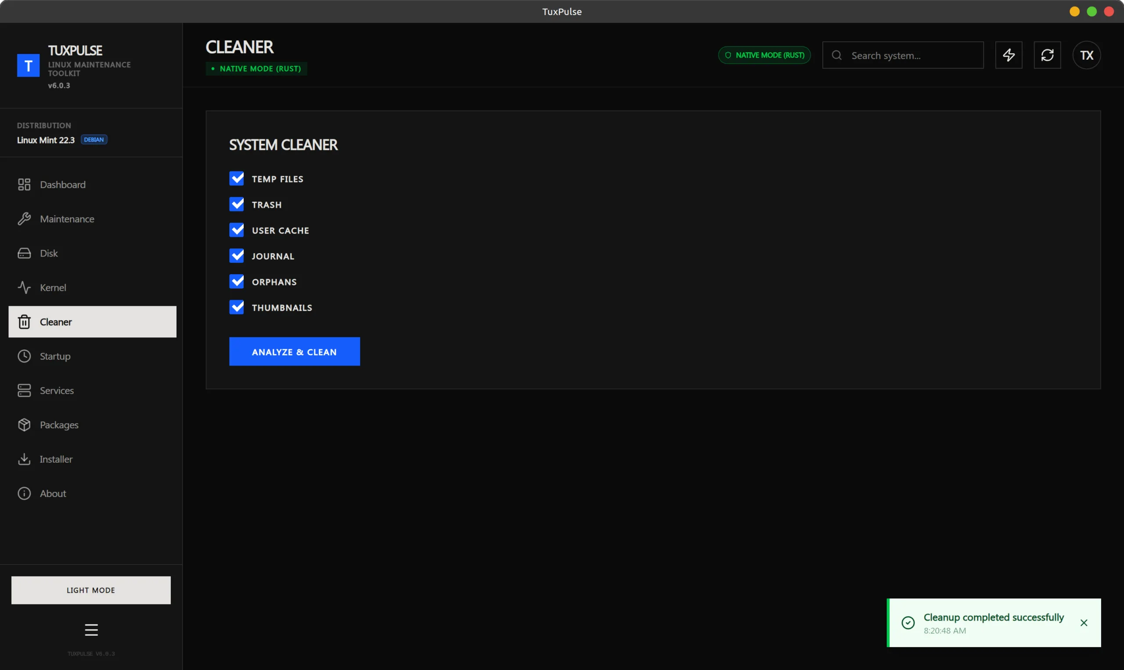Click the blue T TuxPulse logo
Screen dimensions: 1124x670
[28, 65]
